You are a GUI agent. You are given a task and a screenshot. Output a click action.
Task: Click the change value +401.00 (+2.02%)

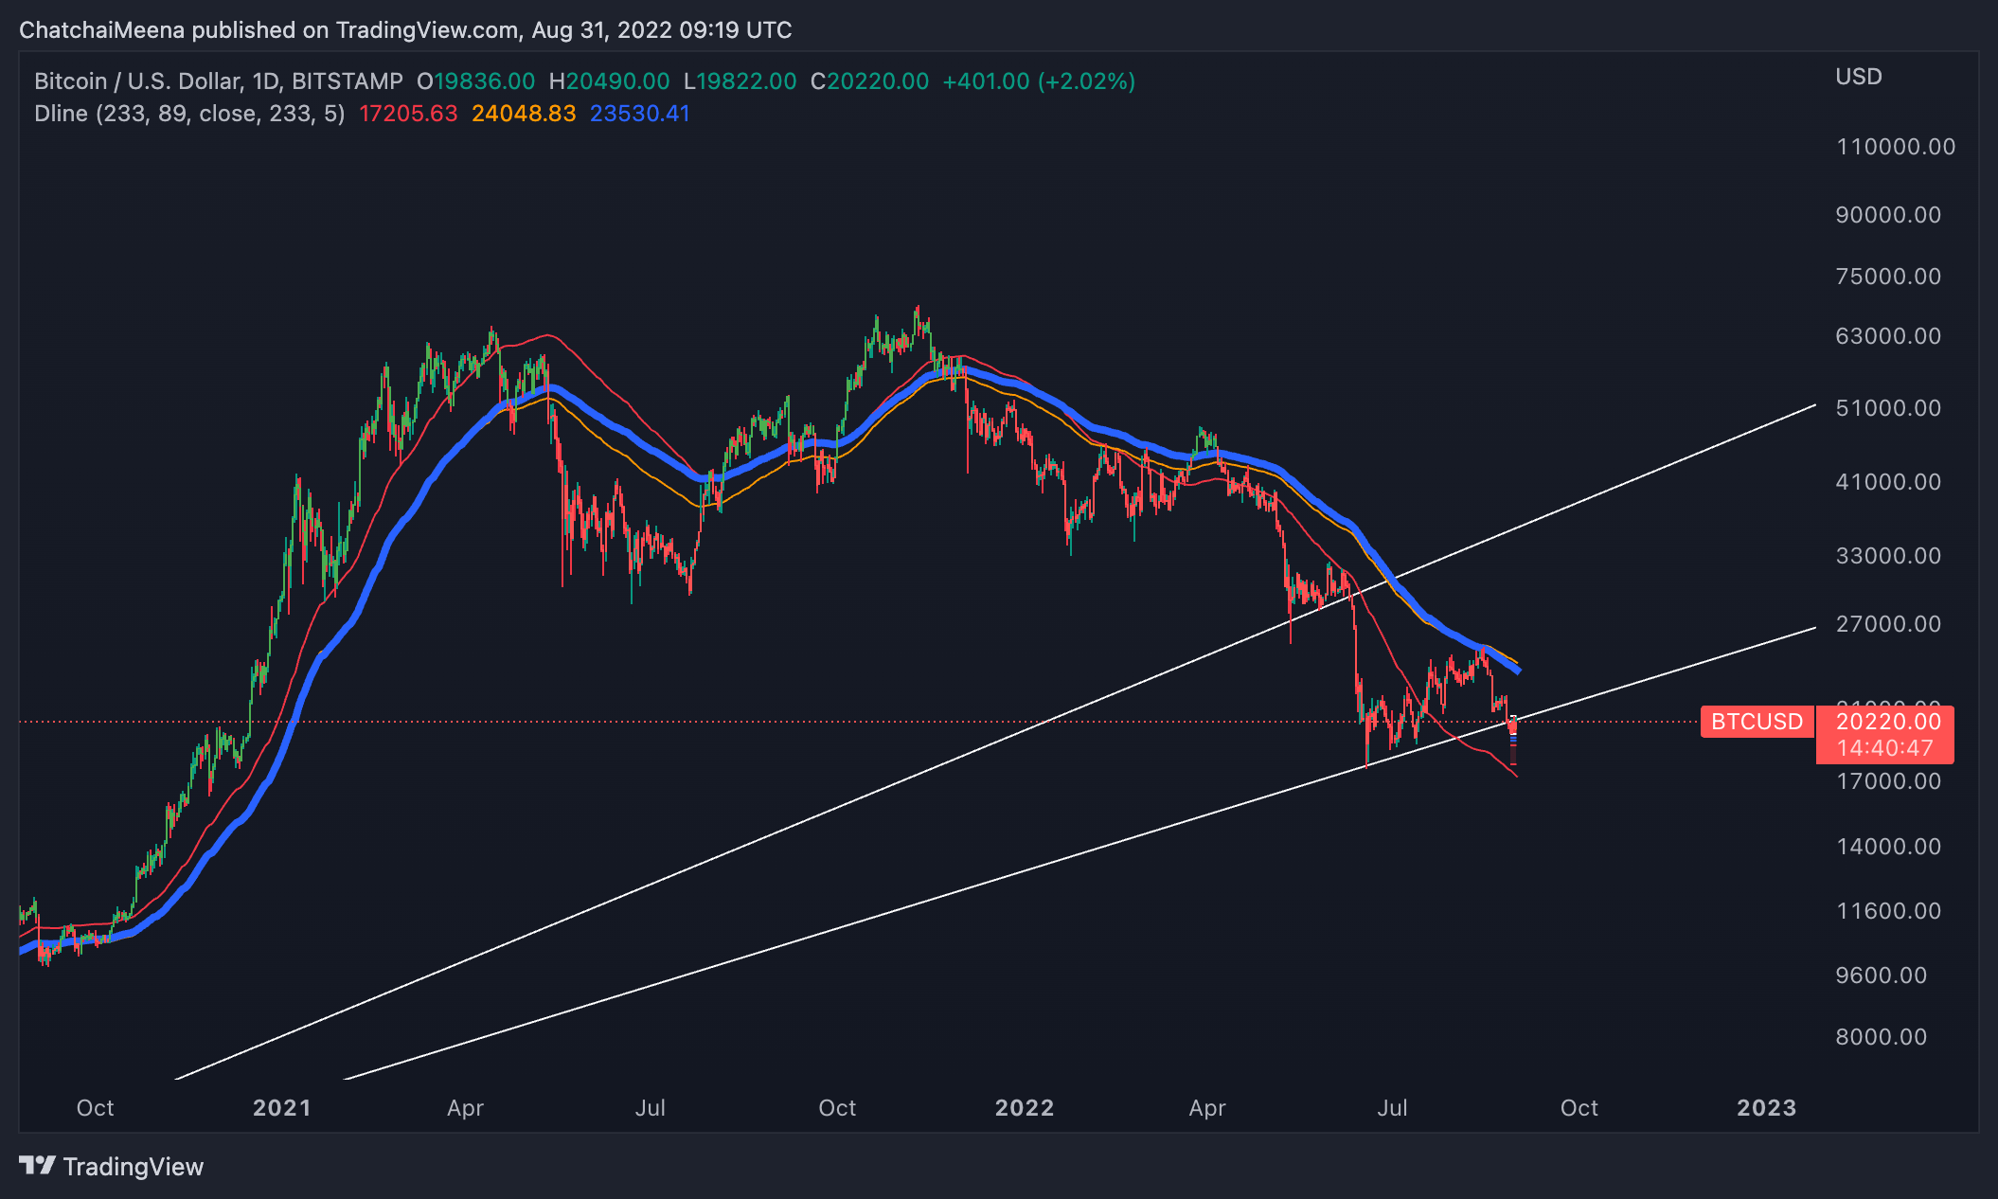[x=1039, y=81]
